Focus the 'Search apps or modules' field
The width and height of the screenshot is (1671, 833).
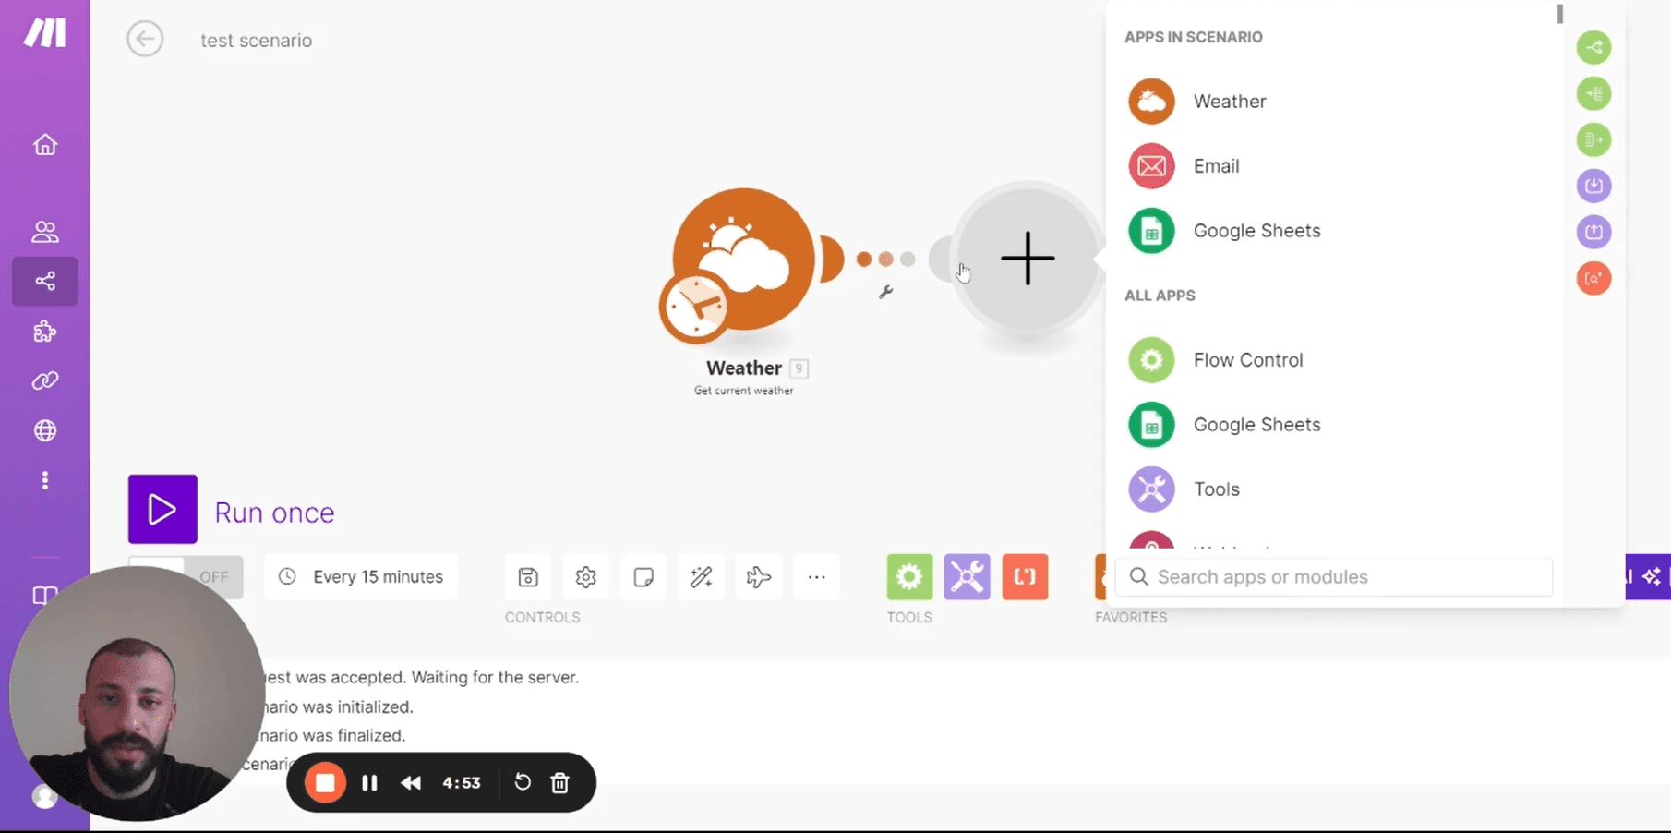point(1334,577)
